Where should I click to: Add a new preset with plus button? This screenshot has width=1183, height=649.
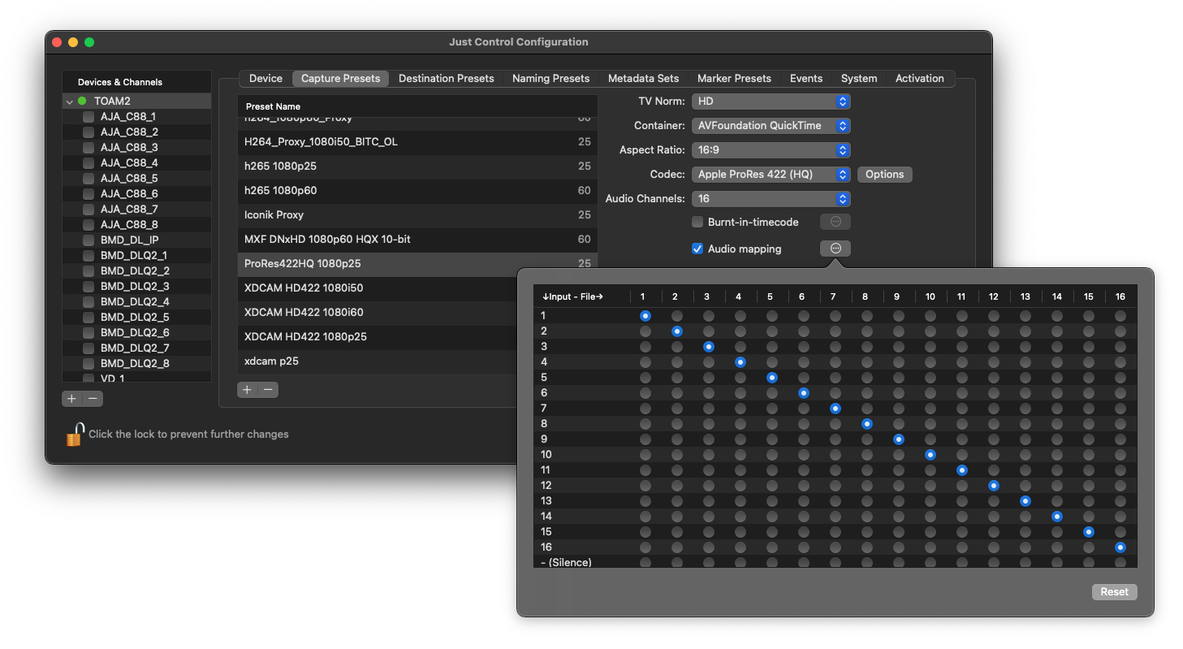(x=247, y=390)
